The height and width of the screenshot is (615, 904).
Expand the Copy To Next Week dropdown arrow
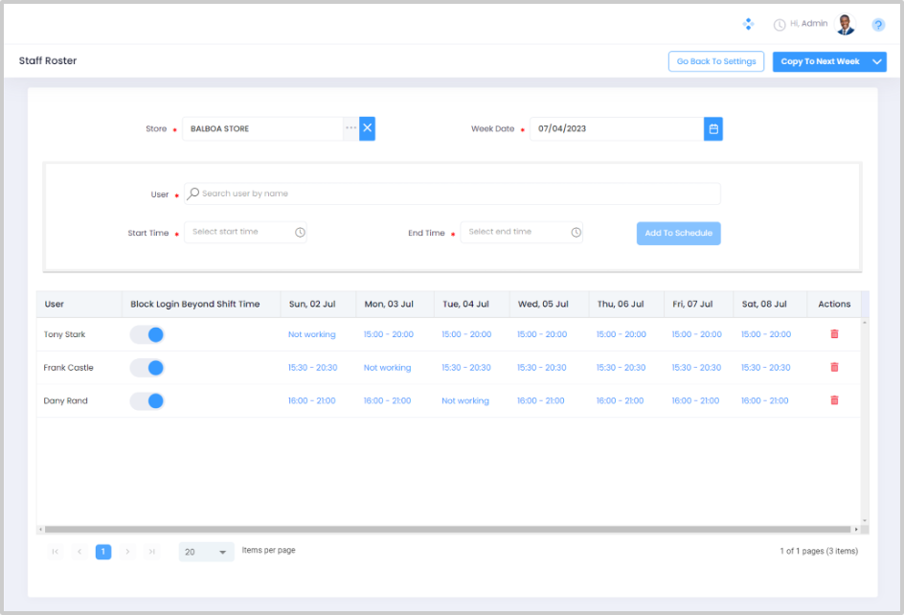(877, 61)
